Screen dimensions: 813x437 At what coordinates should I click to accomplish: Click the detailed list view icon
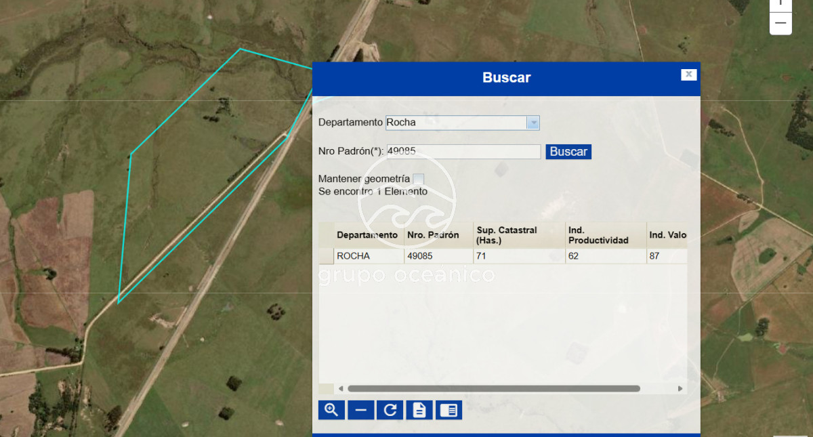tap(449, 410)
